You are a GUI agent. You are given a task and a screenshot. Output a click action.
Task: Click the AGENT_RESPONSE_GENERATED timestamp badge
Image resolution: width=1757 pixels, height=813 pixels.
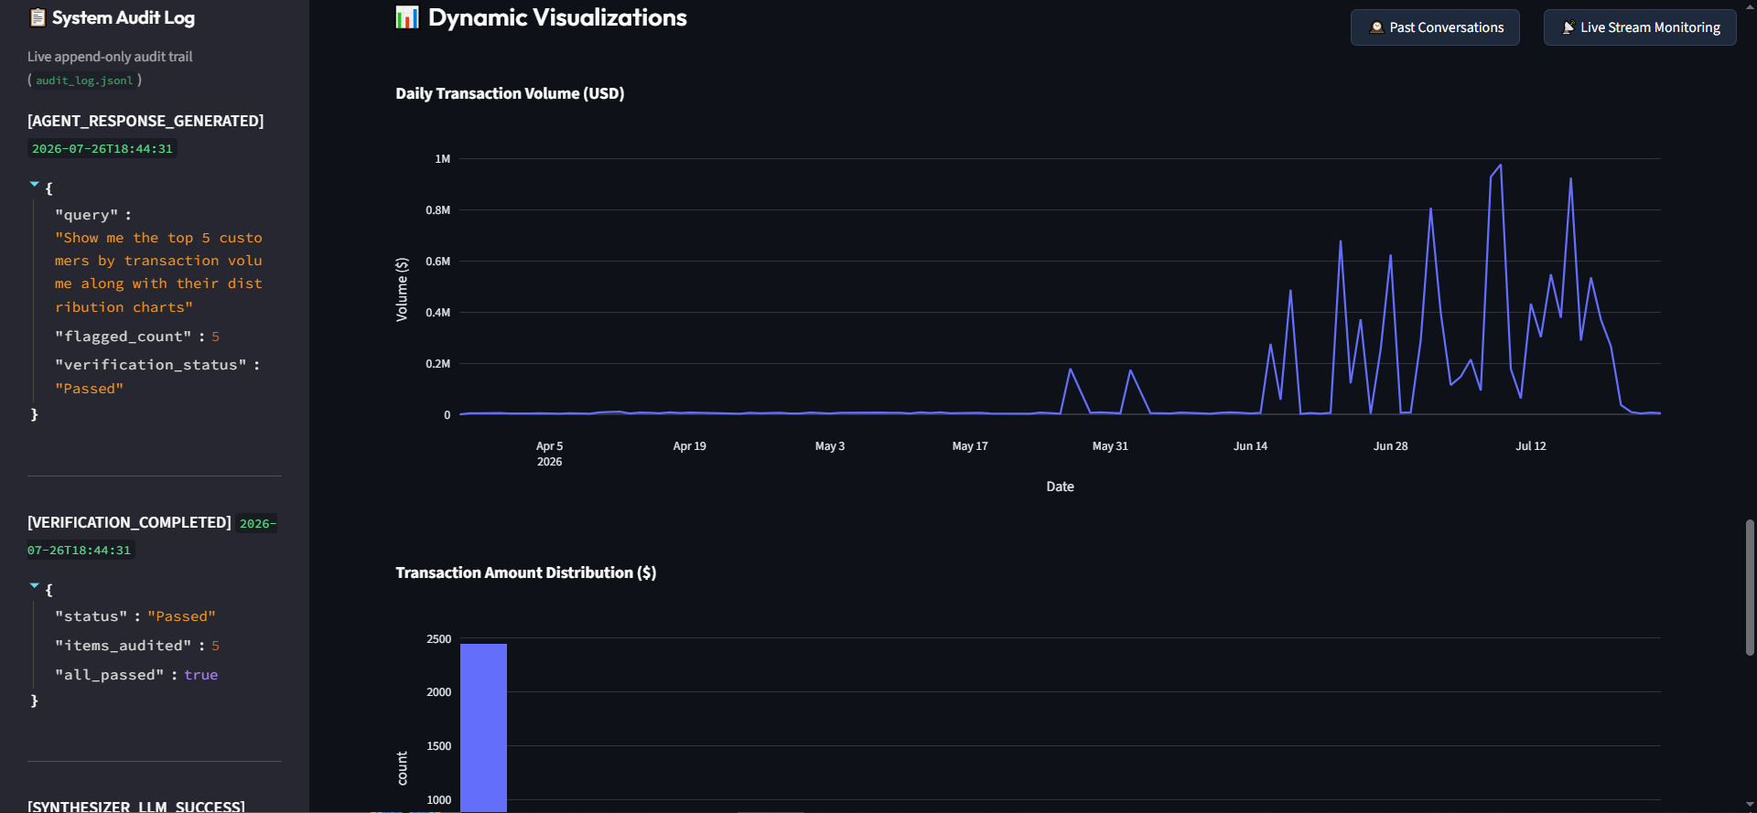[102, 149]
